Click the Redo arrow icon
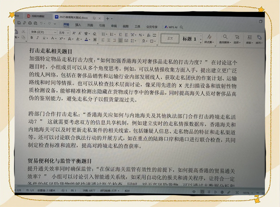This screenshot has height=207, width=280. pyautogui.click(x=50, y=24)
